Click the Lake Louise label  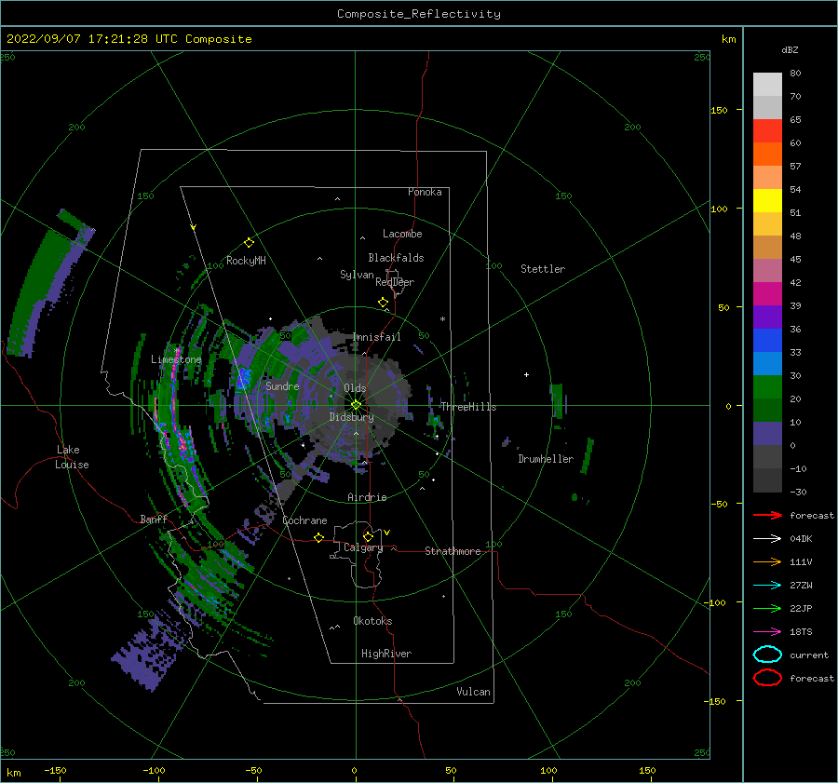[x=72, y=457]
